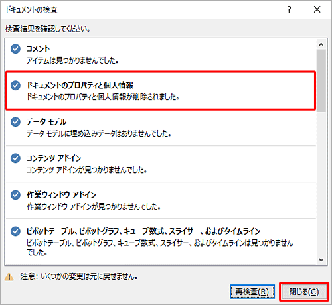Click the 再検査(R) button
Image resolution: width=332 pixels, height=305 pixels.
(252, 292)
